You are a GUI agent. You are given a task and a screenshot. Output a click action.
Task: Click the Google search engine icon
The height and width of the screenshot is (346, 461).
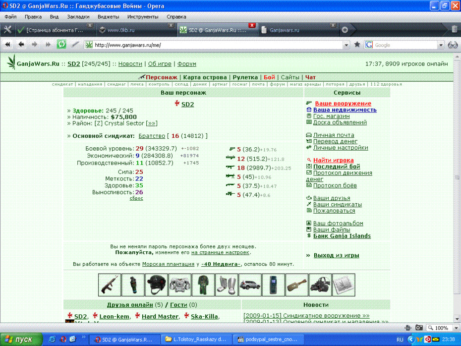pyautogui.click(x=369, y=45)
